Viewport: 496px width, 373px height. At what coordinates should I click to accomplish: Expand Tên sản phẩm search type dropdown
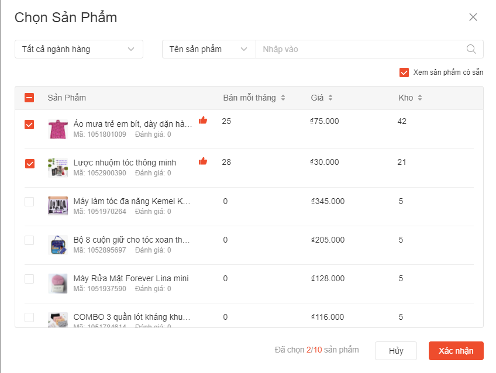[209, 49]
